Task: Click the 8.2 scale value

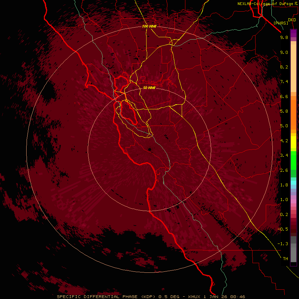Action: (x=284, y=67)
